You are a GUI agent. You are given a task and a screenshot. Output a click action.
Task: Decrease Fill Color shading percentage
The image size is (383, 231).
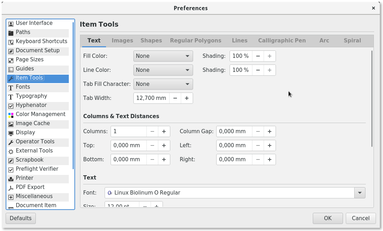(258, 56)
